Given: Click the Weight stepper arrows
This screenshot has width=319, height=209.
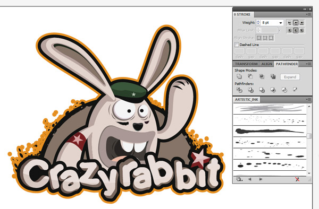Looking at the screenshot, I should tap(258, 23).
